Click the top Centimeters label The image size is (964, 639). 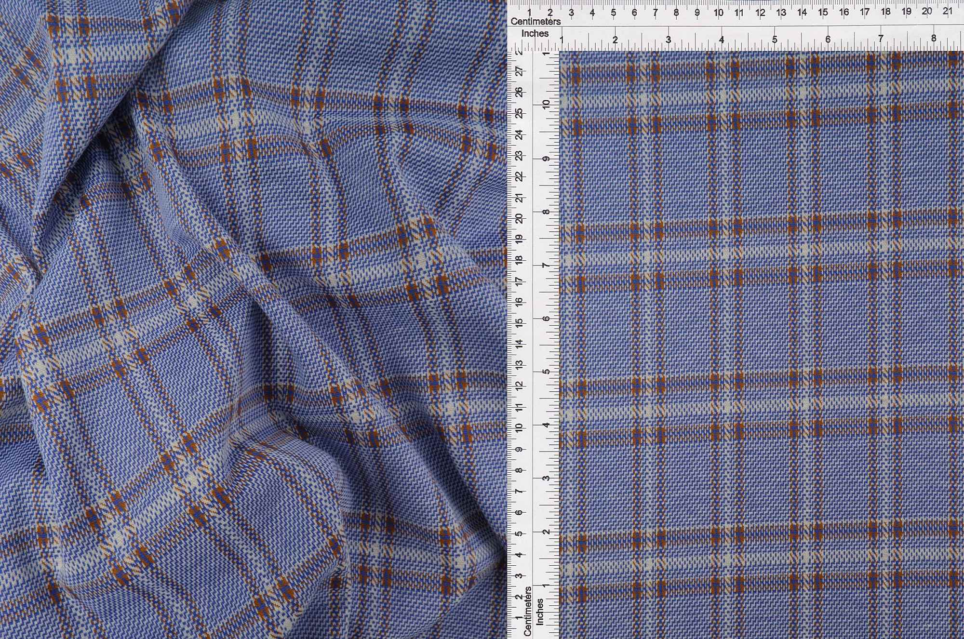tap(536, 21)
